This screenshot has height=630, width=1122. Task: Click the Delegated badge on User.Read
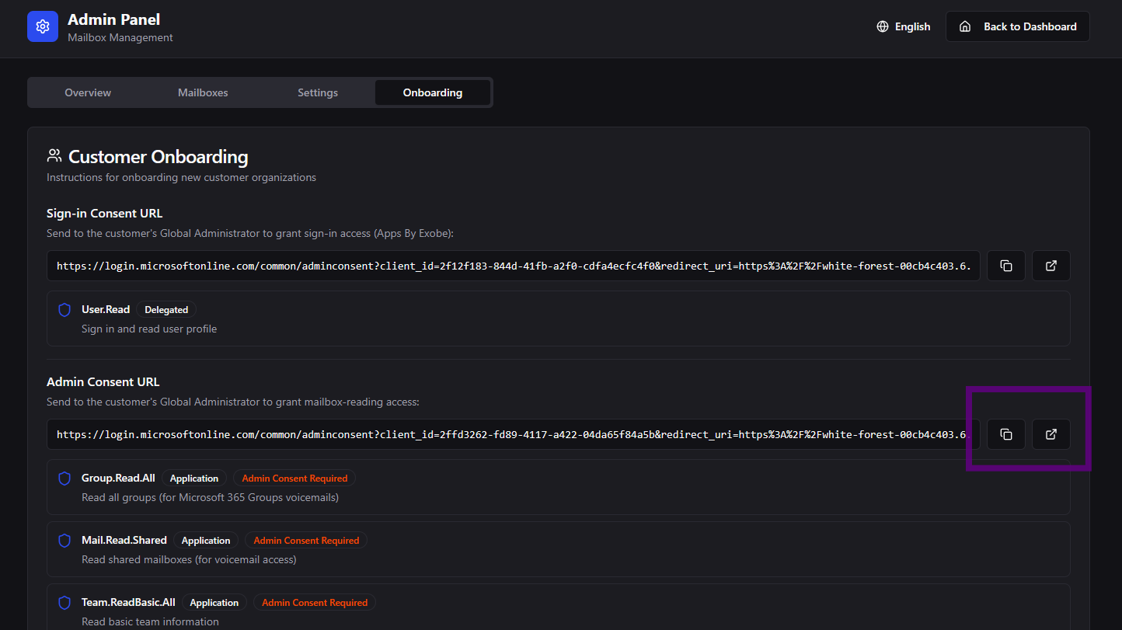166,310
